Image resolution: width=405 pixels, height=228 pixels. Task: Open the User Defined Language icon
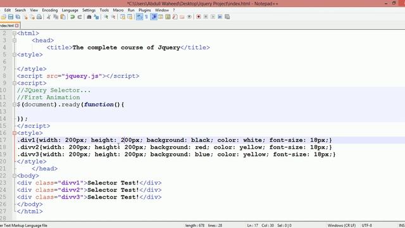(x=161, y=17)
